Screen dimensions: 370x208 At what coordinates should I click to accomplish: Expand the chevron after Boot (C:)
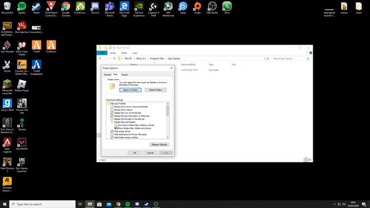tap(148, 58)
